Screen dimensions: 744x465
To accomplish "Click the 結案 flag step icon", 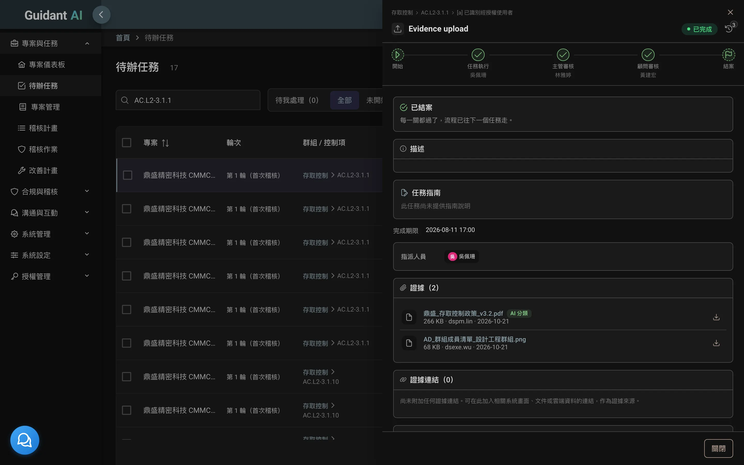I will [728, 55].
